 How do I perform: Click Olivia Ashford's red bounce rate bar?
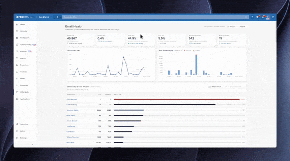tap(176, 99)
